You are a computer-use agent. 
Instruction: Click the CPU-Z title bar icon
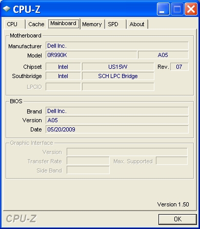tap(7, 9)
